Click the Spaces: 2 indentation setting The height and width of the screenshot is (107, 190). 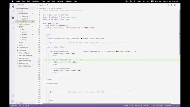(138, 106)
